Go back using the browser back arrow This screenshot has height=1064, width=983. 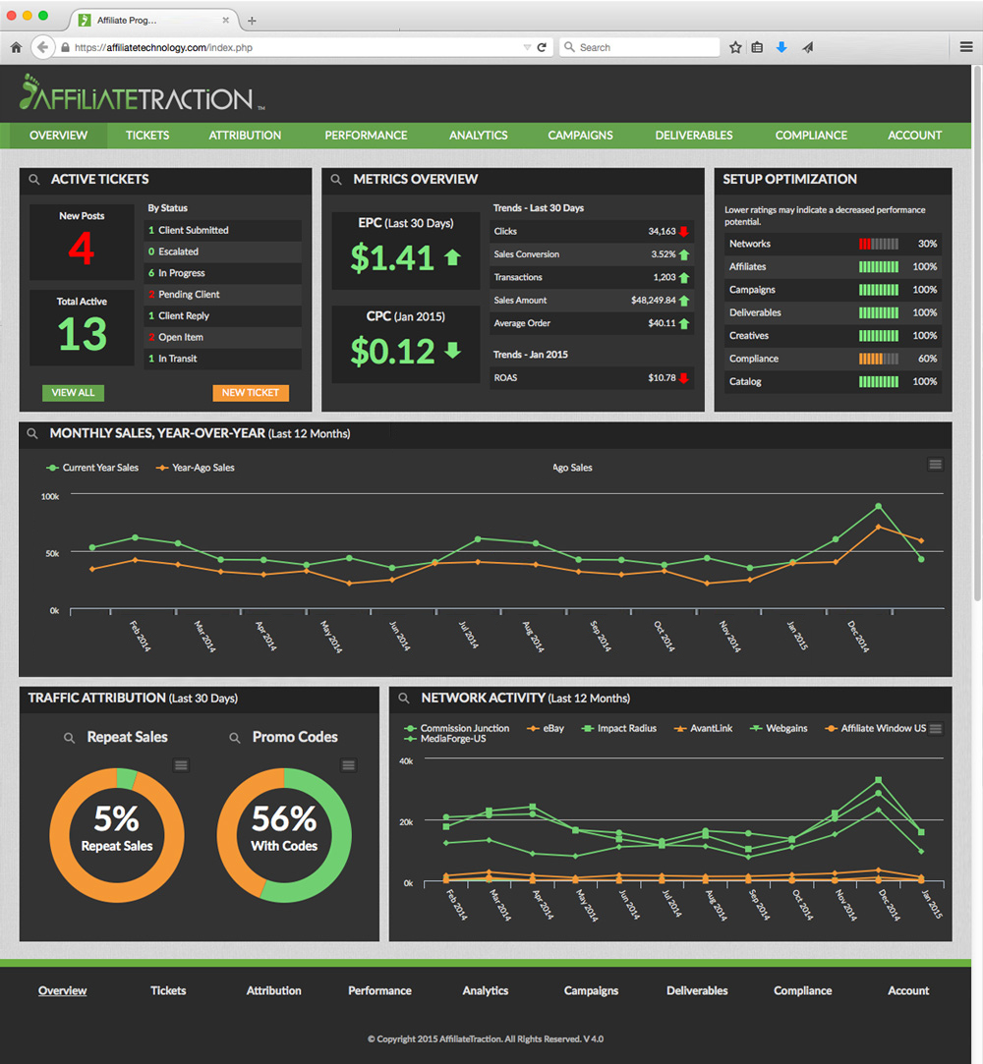tap(43, 47)
